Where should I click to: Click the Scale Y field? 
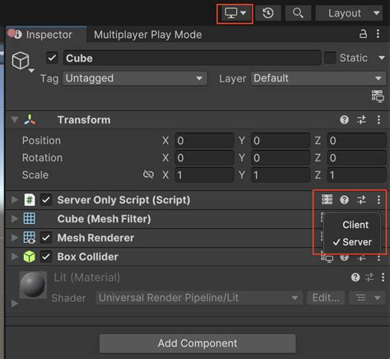(281, 175)
